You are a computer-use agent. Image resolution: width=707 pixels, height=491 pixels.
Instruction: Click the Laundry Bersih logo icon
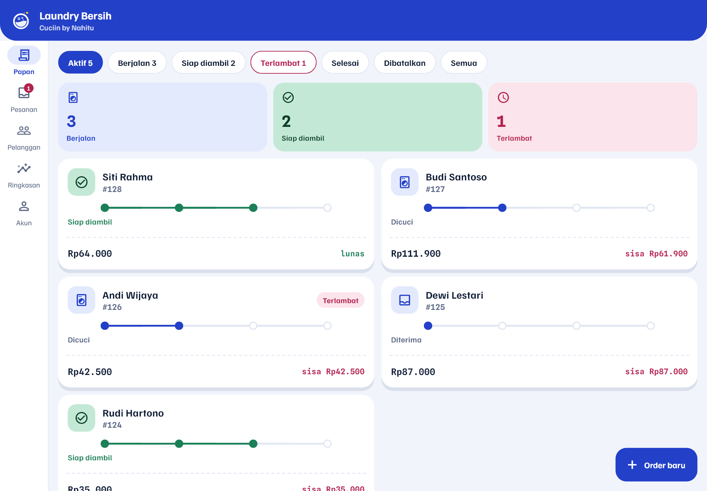[x=21, y=21]
